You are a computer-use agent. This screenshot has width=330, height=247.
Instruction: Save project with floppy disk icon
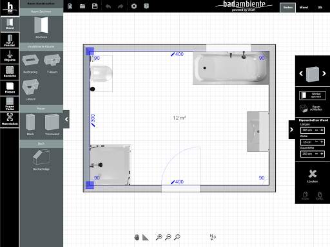pyautogui.click(x=95, y=6)
